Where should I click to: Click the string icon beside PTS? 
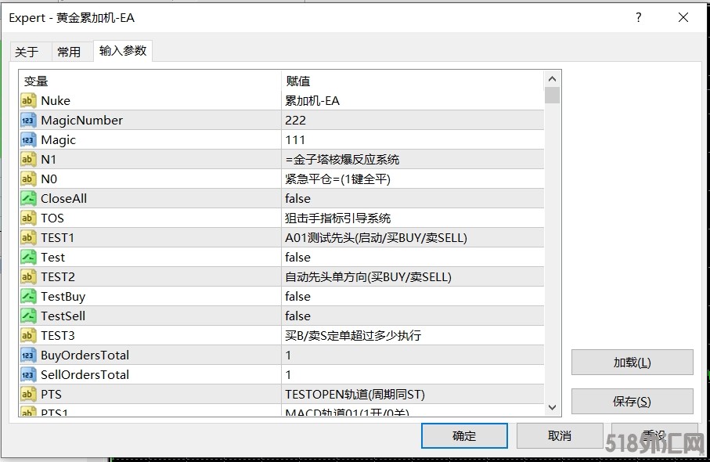click(x=28, y=395)
